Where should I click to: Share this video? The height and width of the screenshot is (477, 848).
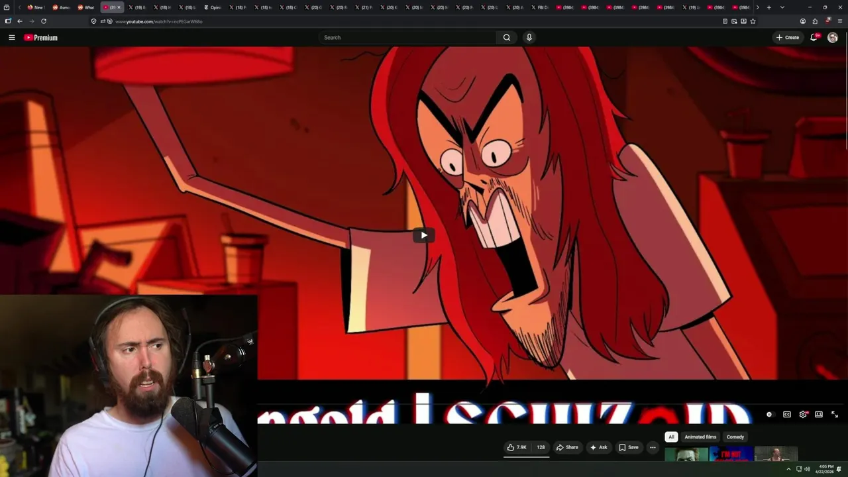pos(567,447)
